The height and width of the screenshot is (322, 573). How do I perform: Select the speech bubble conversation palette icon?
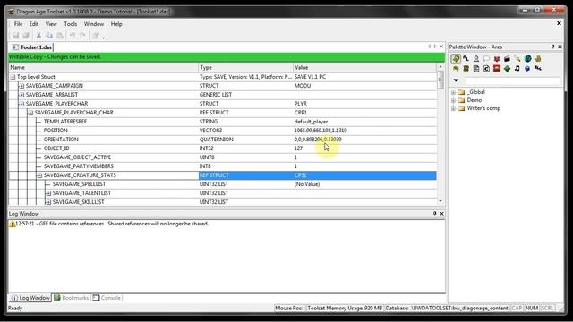pyautogui.click(x=486, y=58)
